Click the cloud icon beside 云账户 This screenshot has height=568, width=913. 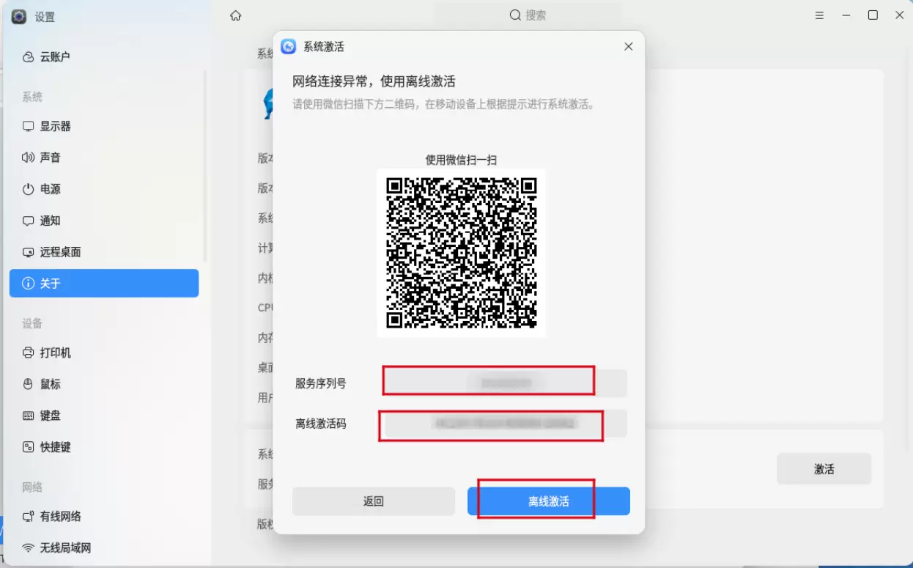click(x=28, y=56)
